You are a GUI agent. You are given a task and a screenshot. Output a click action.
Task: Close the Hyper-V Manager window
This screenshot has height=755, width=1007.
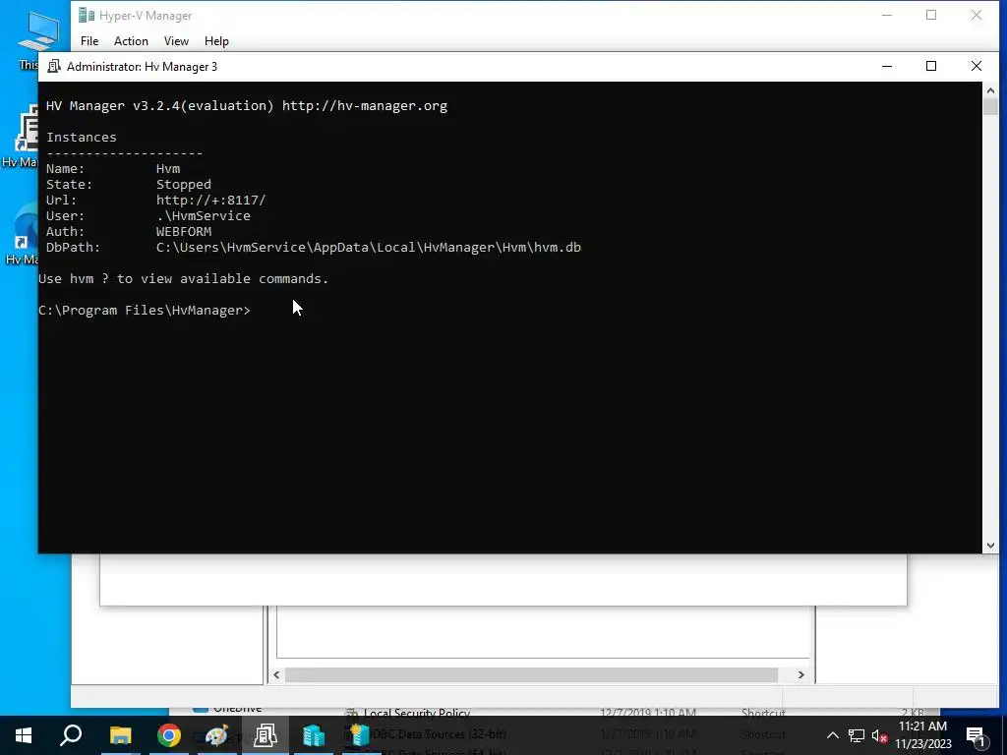pos(977,15)
